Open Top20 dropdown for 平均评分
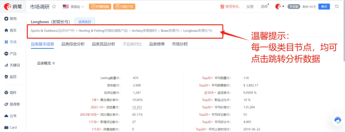The image size is (345, 132). coord(208,122)
